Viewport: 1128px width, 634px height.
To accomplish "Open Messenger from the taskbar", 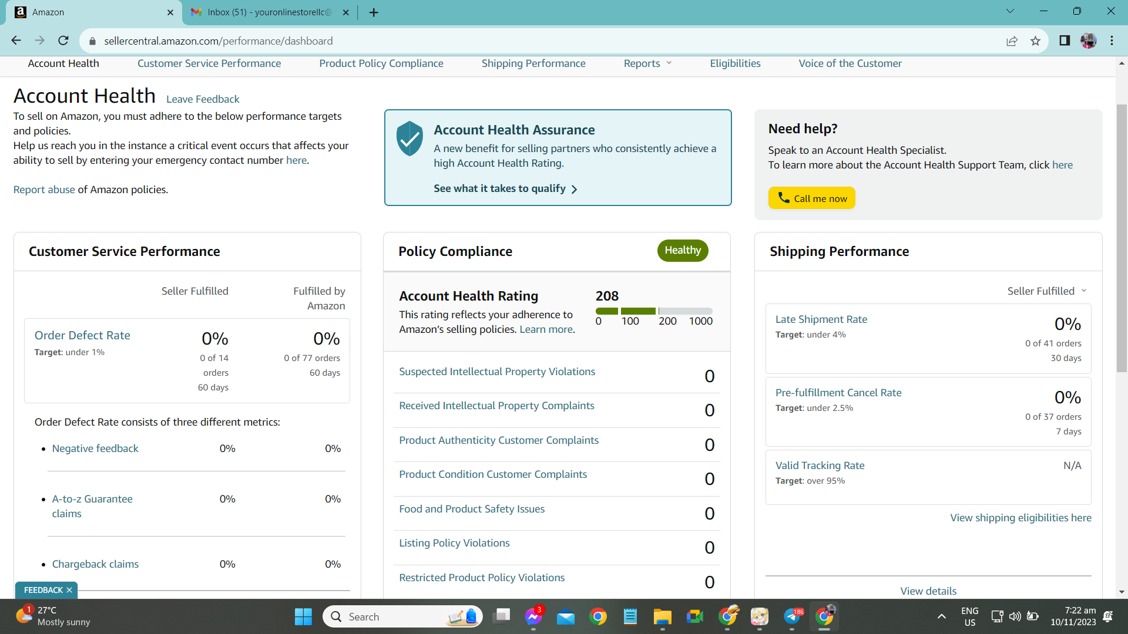I will pos(533,616).
